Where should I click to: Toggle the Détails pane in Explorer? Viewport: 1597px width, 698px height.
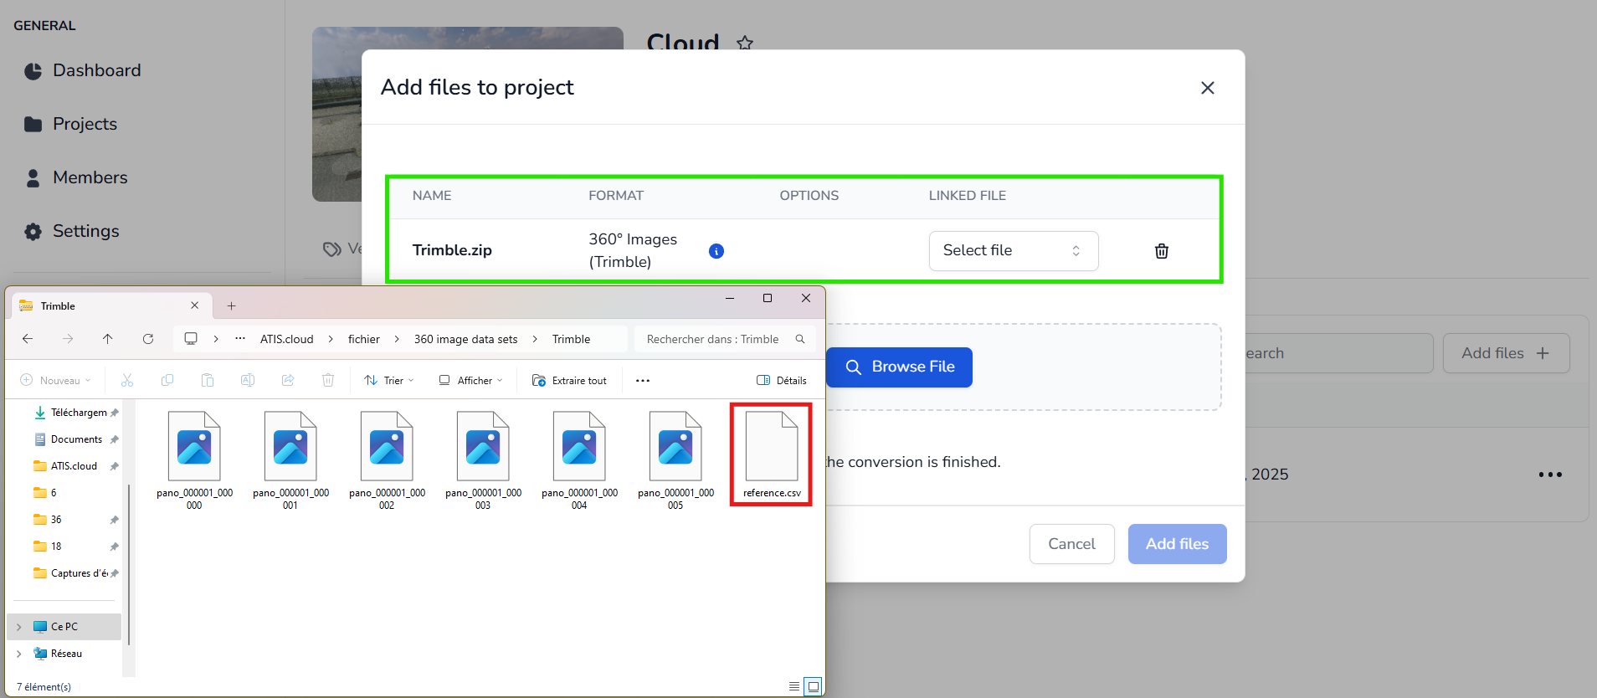pyautogui.click(x=782, y=381)
